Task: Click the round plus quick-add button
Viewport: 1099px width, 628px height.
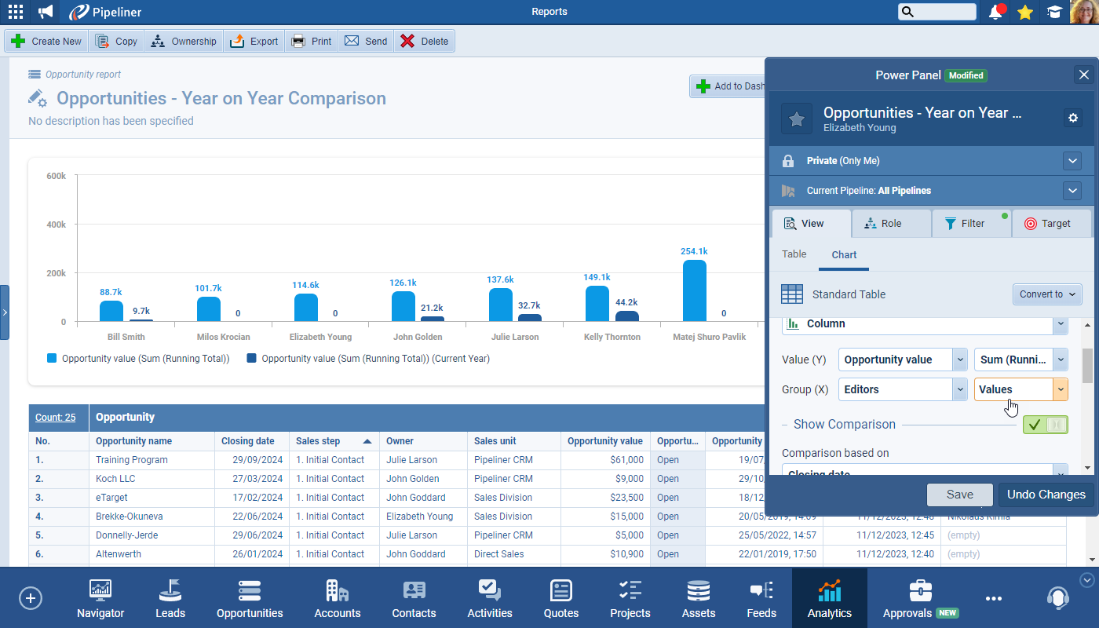Action: [x=30, y=597]
